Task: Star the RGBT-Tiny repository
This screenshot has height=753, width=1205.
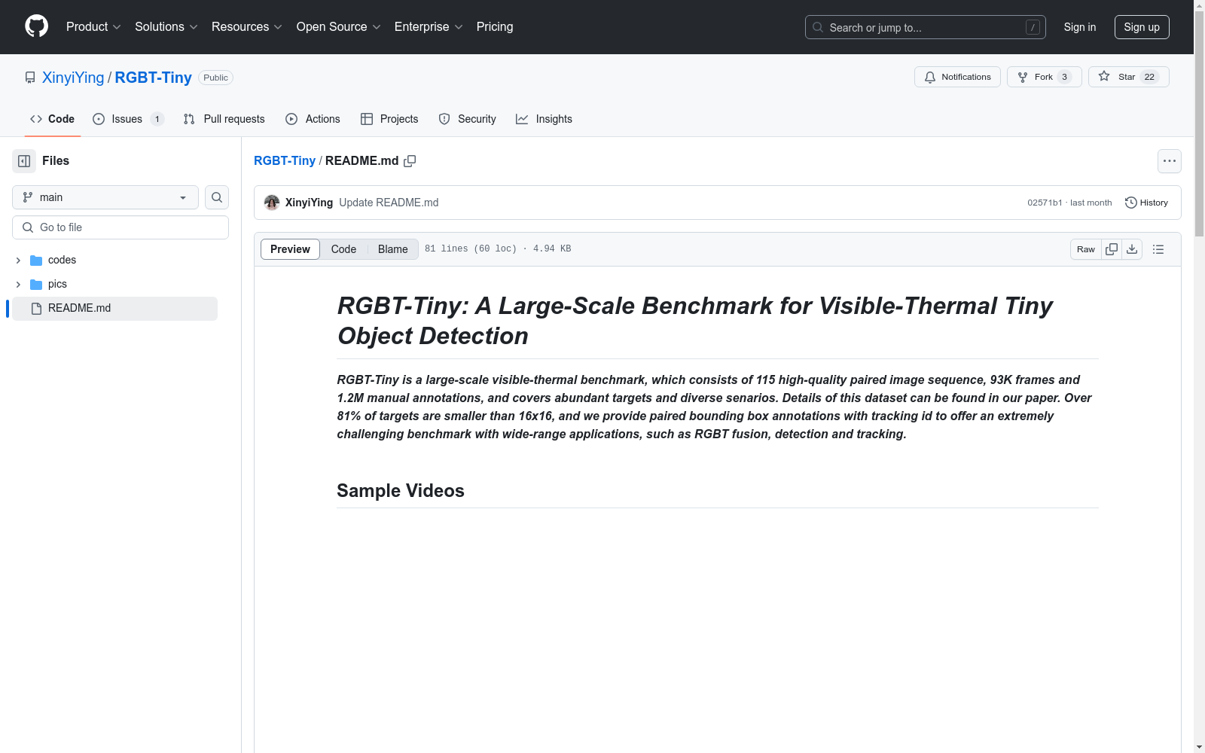Action: click(1128, 77)
